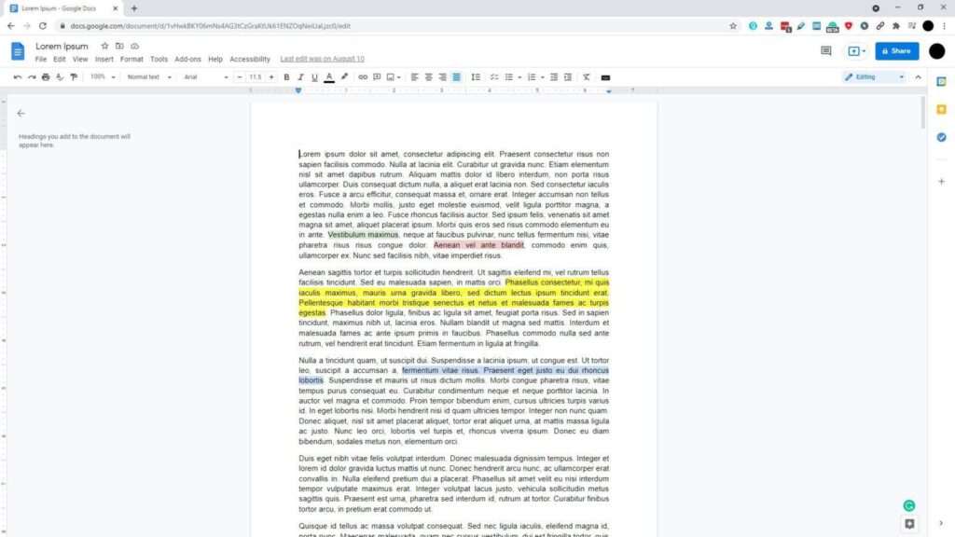Select the Paint format tool
Viewport: 955px width, 537px height.
[74, 77]
